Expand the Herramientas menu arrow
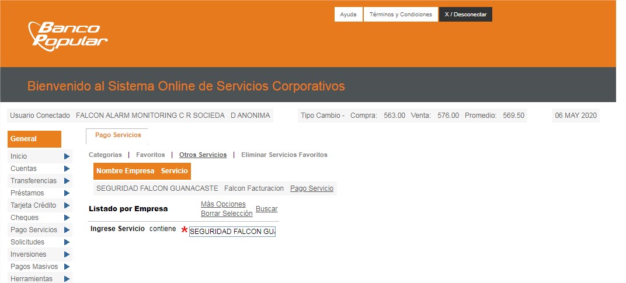This screenshot has width=626, height=283. tap(67, 278)
